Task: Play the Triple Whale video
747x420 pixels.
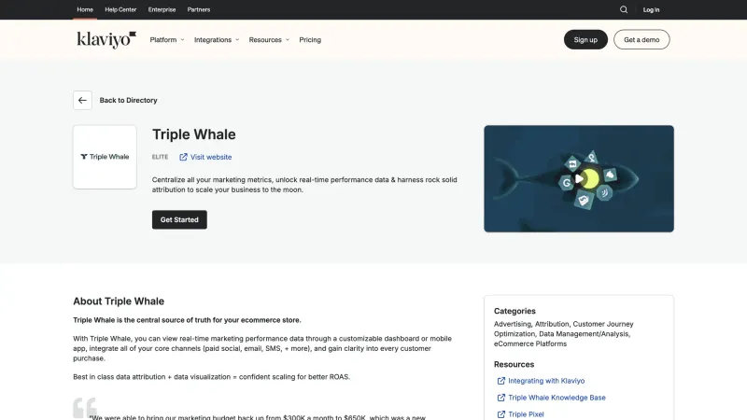Action: click(x=579, y=179)
